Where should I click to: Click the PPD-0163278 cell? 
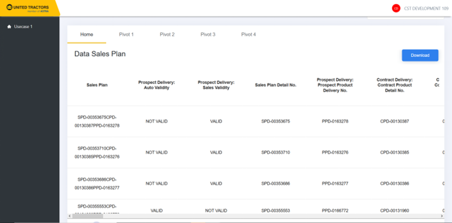coord(335,122)
